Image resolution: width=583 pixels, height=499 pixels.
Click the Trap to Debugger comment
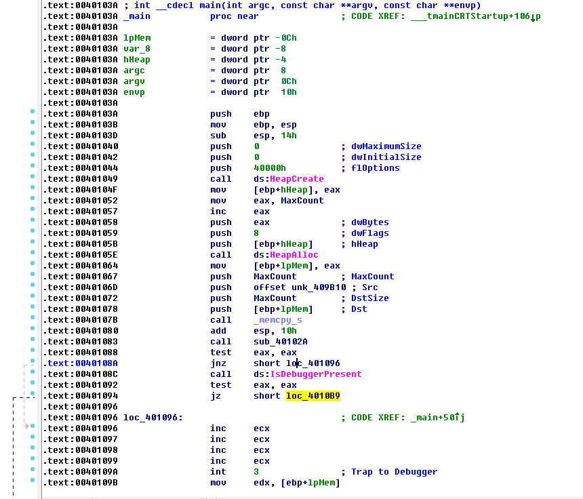coord(395,472)
